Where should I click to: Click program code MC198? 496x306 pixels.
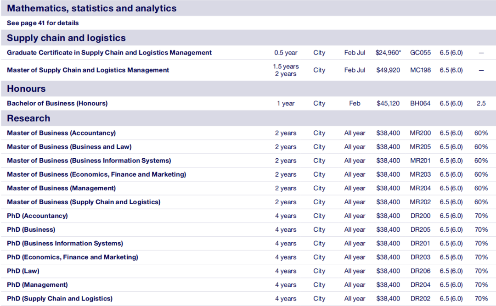(420, 70)
